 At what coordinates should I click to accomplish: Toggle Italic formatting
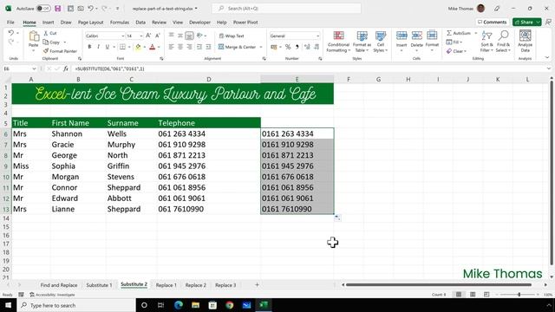point(98,47)
